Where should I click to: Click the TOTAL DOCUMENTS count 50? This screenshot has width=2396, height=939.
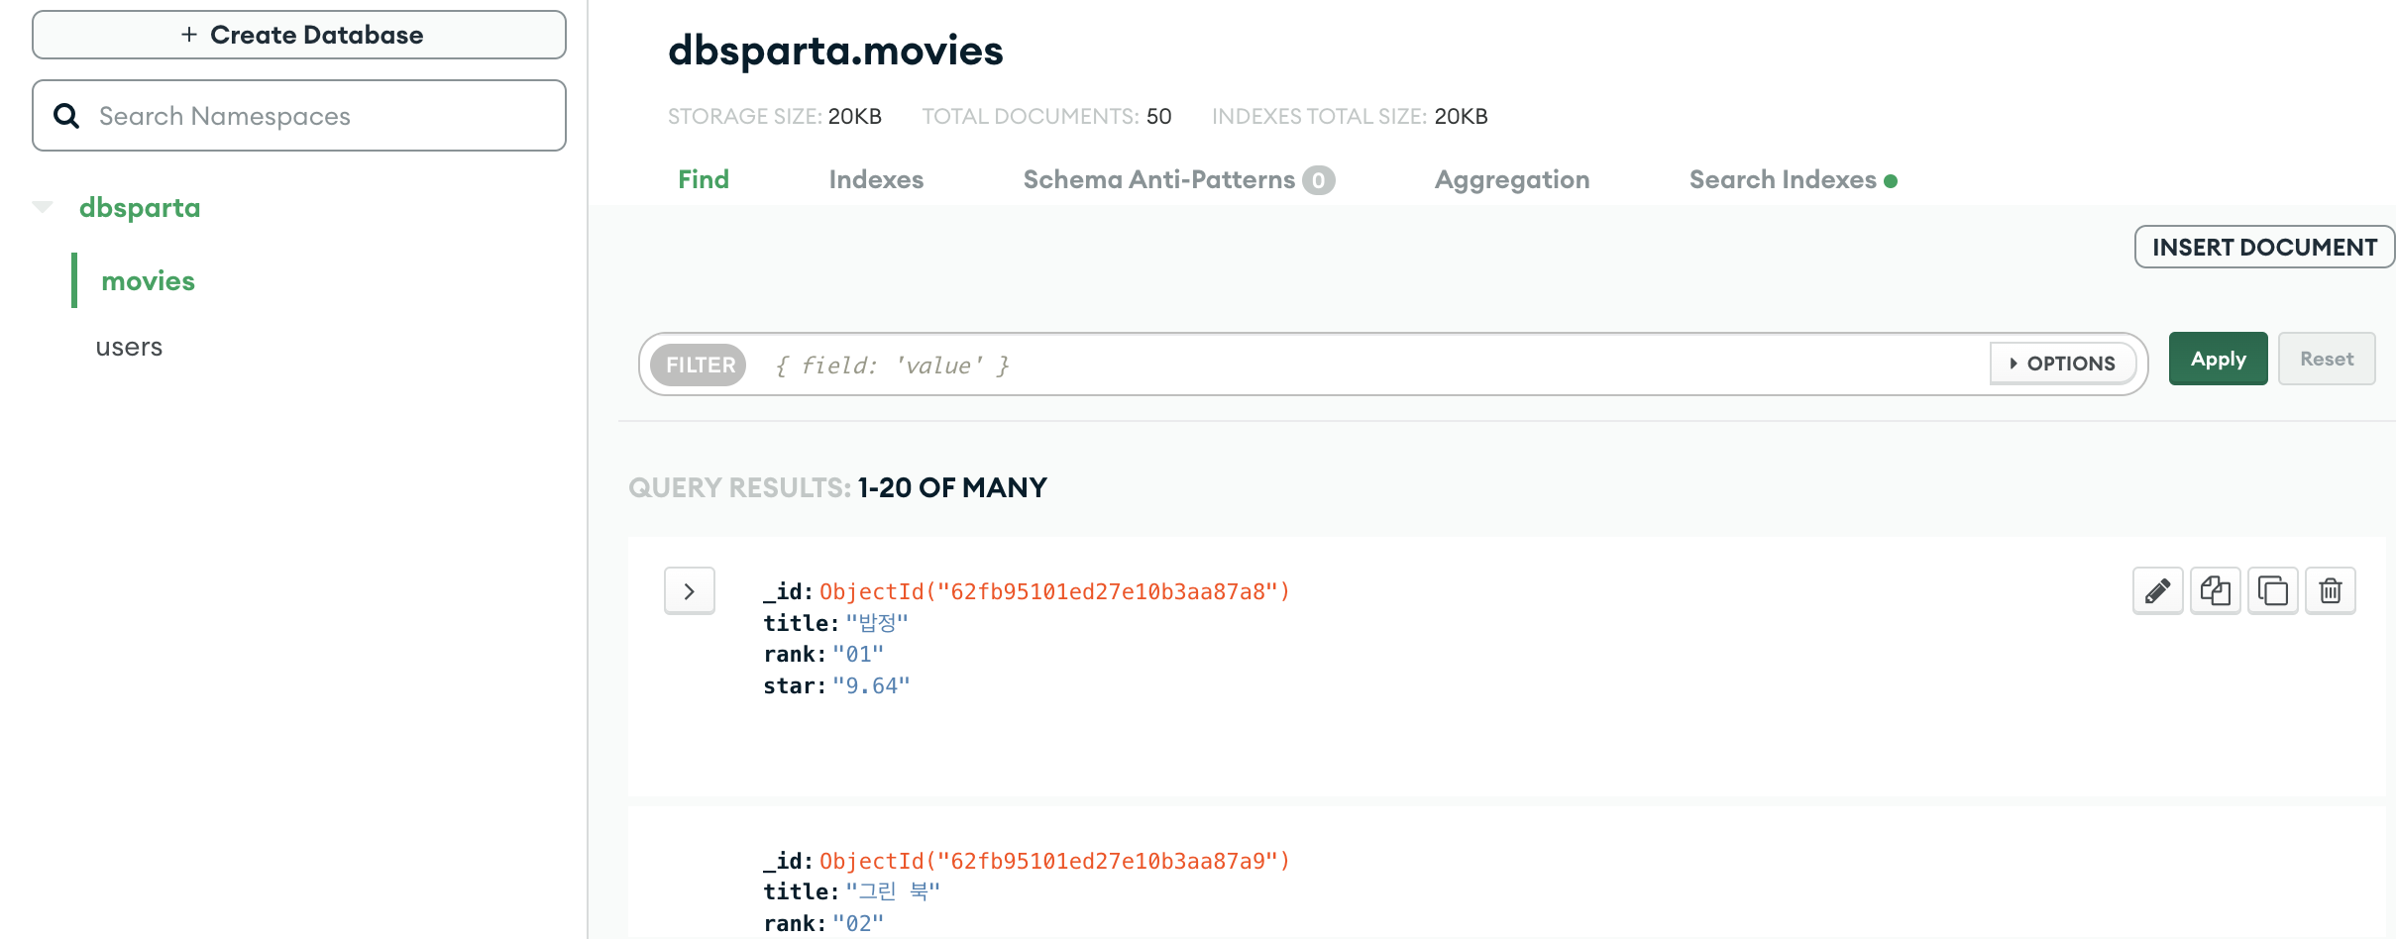pyautogui.click(x=1158, y=117)
